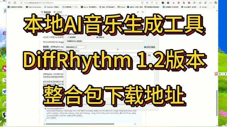Select the 参考音频 radio button
This screenshot has height=127, width=227.
pos(68,37)
